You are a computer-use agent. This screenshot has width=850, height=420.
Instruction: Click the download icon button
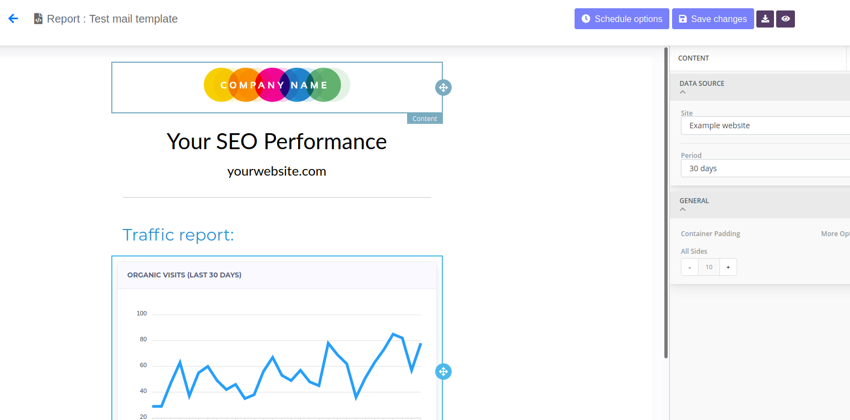pyautogui.click(x=765, y=19)
